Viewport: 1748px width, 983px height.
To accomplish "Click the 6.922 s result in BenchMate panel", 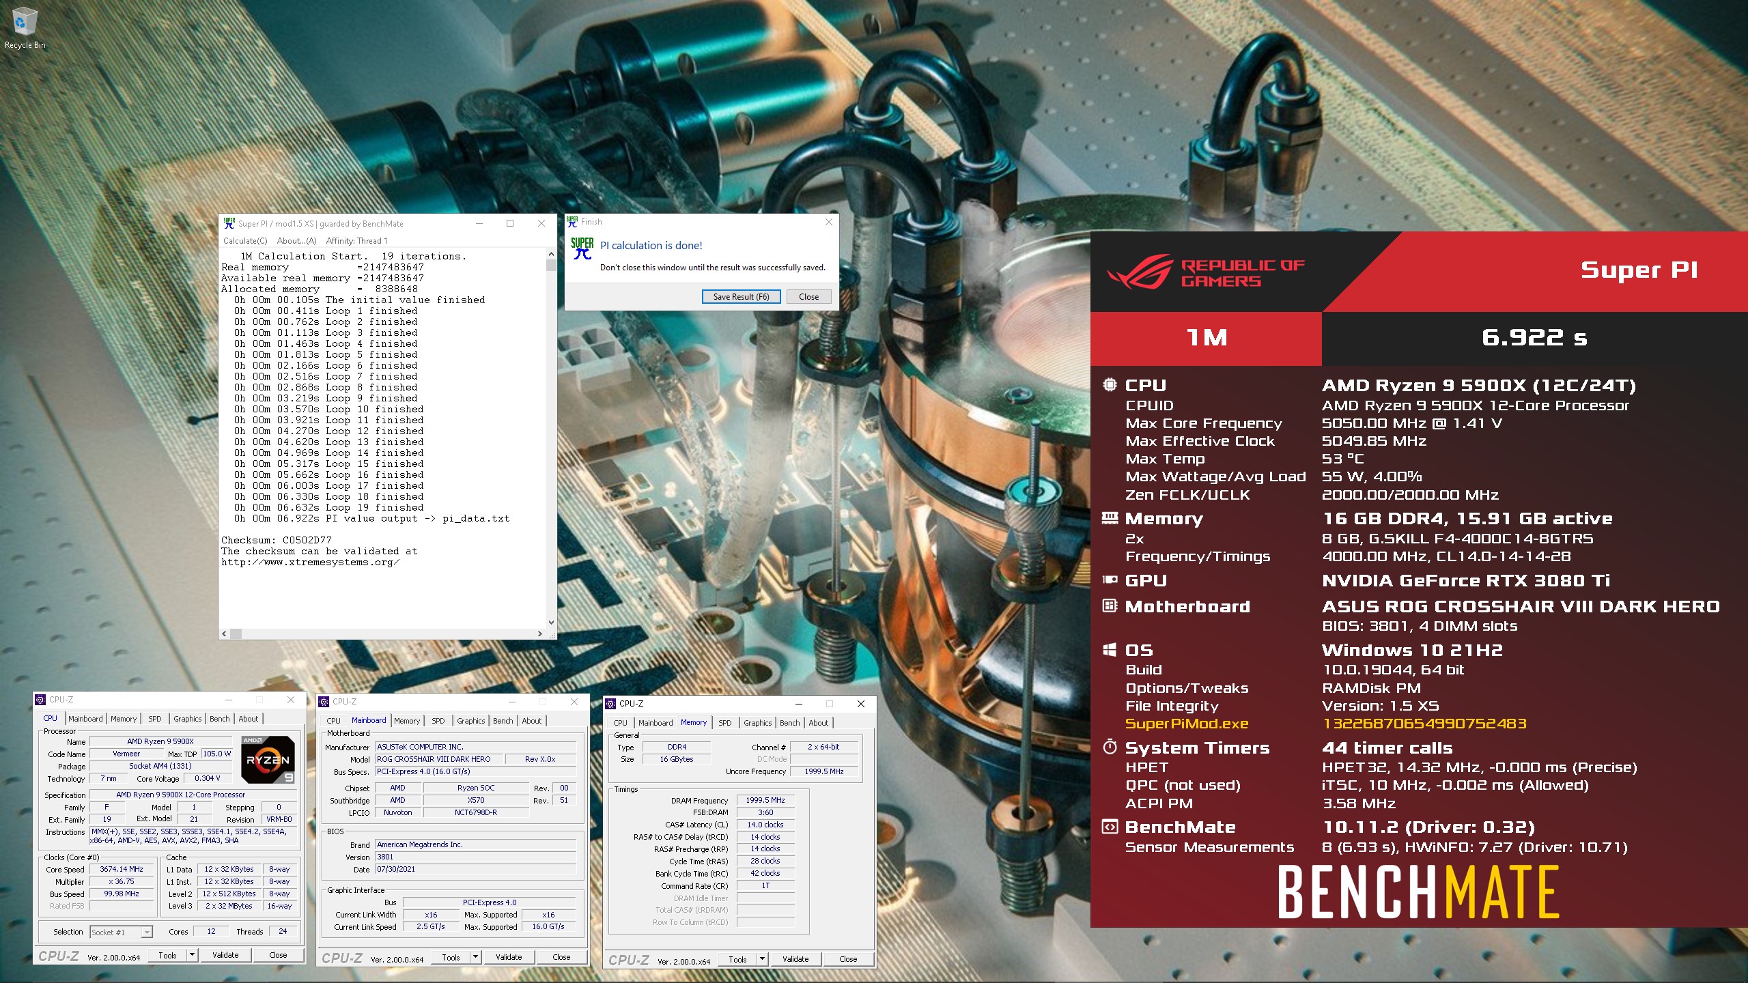I will click(x=1534, y=337).
